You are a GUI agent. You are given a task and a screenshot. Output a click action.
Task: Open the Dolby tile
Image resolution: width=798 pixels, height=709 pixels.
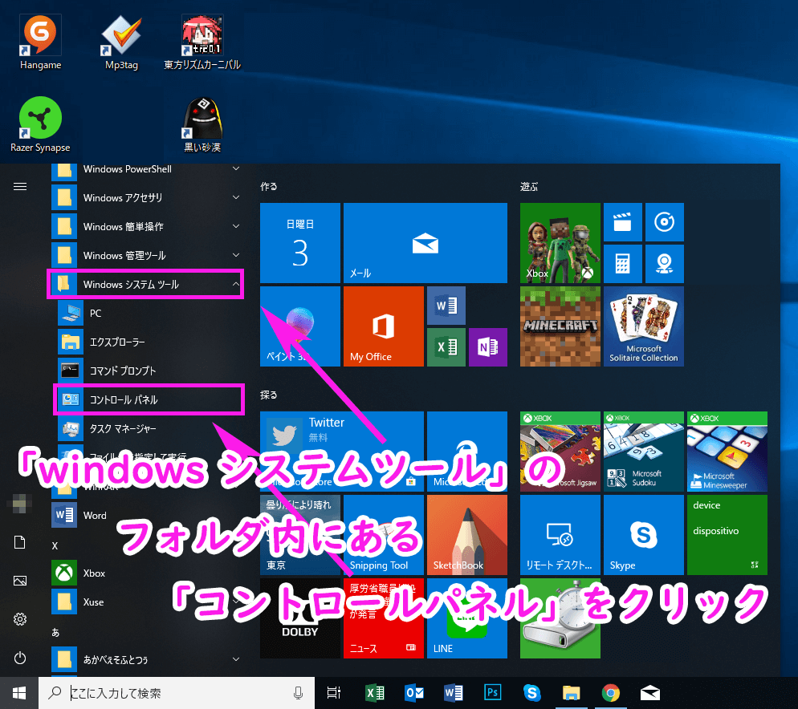click(x=300, y=618)
